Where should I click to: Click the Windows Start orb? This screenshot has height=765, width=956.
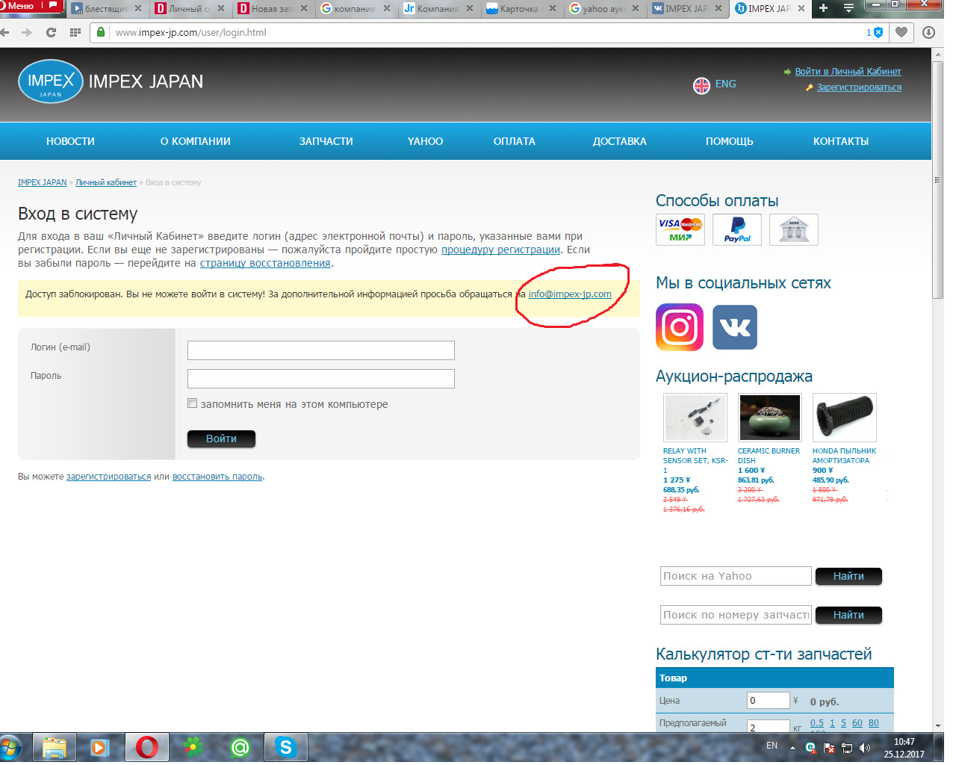[10, 748]
